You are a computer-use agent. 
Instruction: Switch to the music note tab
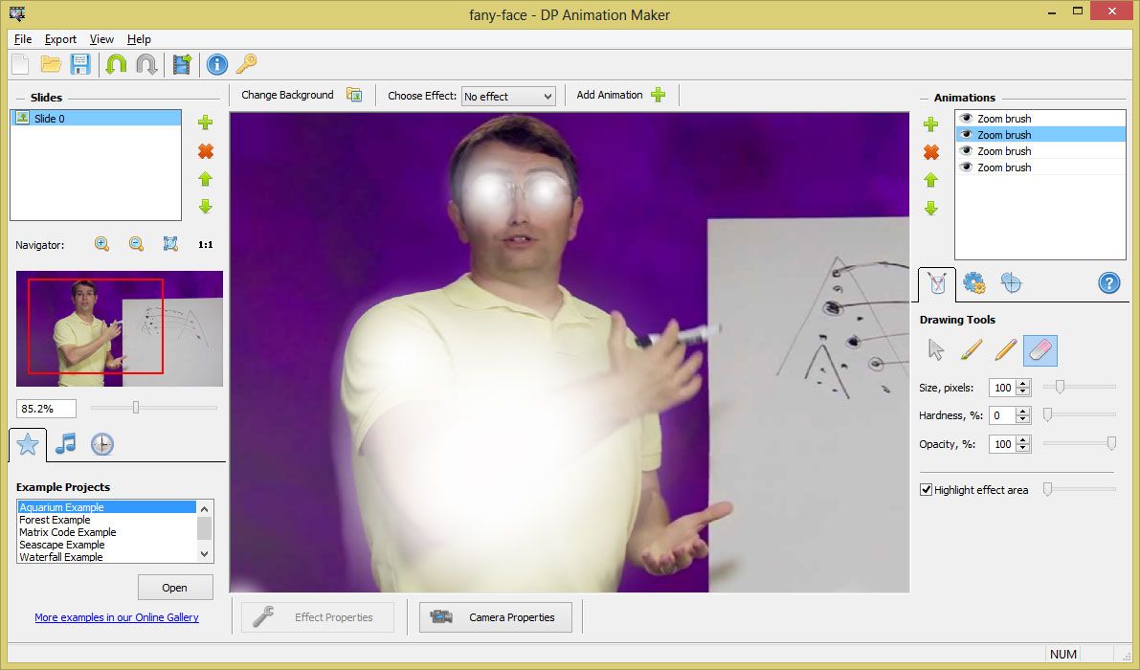[65, 443]
